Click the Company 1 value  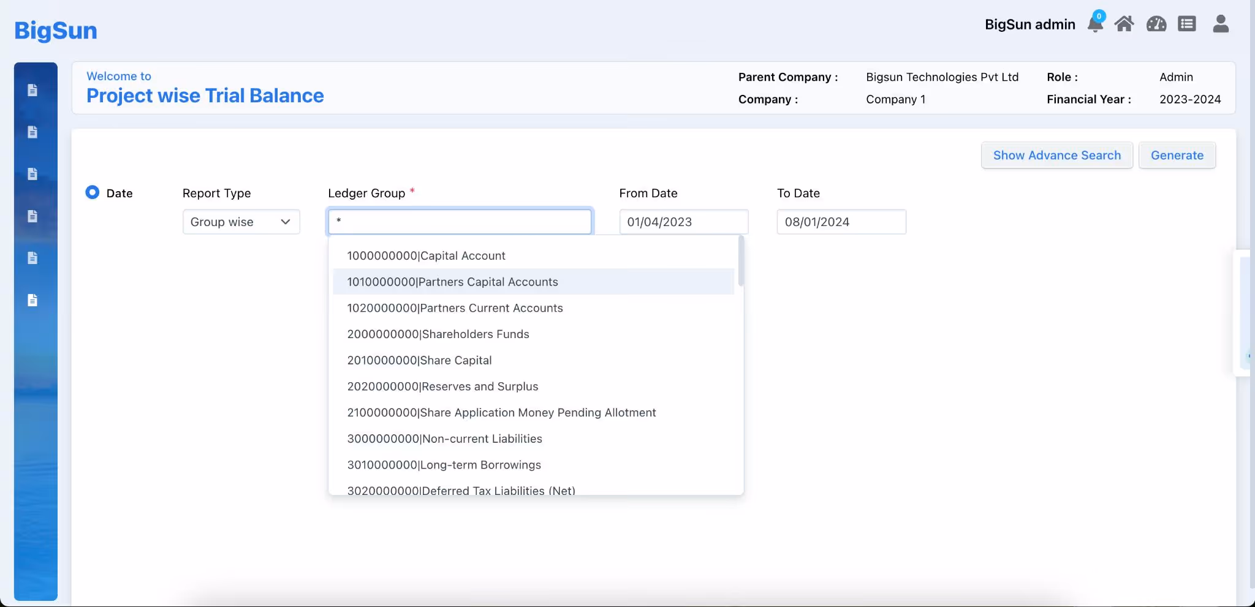895,99
